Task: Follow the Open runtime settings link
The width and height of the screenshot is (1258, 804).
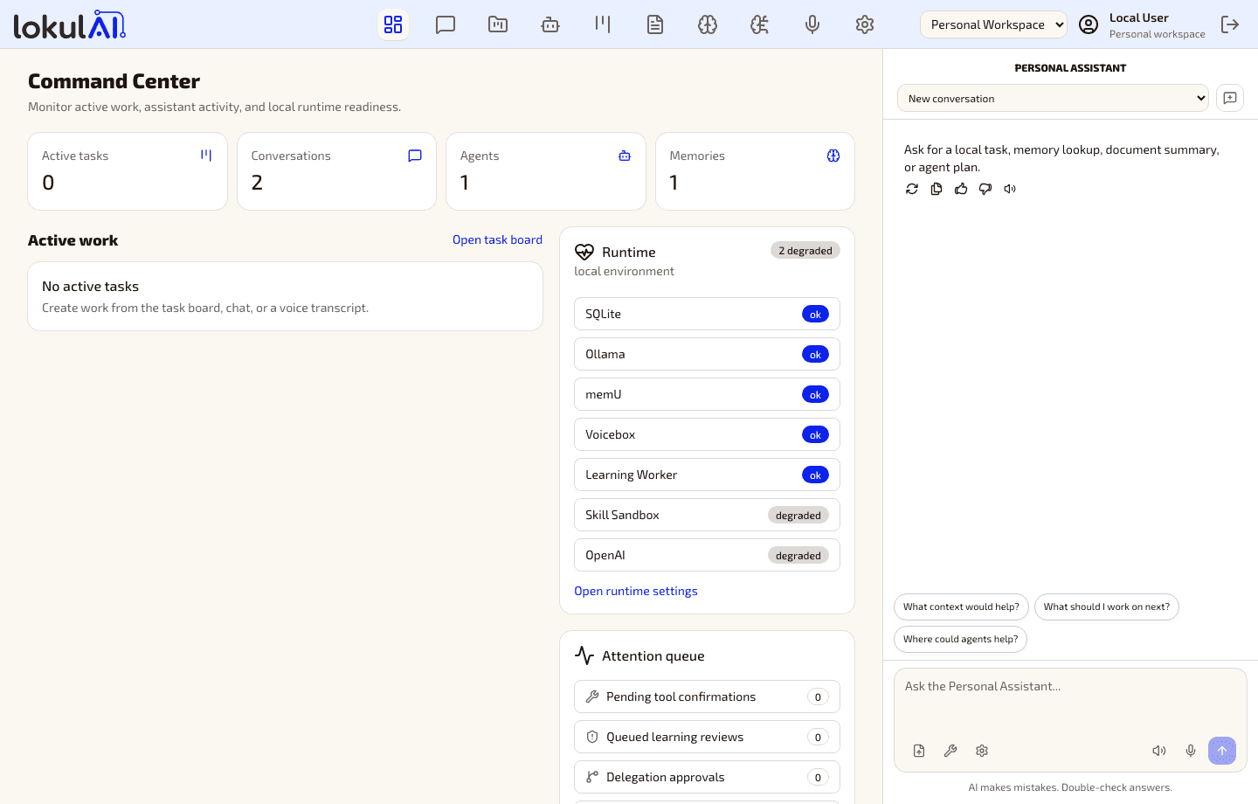Action: click(x=636, y=591)
